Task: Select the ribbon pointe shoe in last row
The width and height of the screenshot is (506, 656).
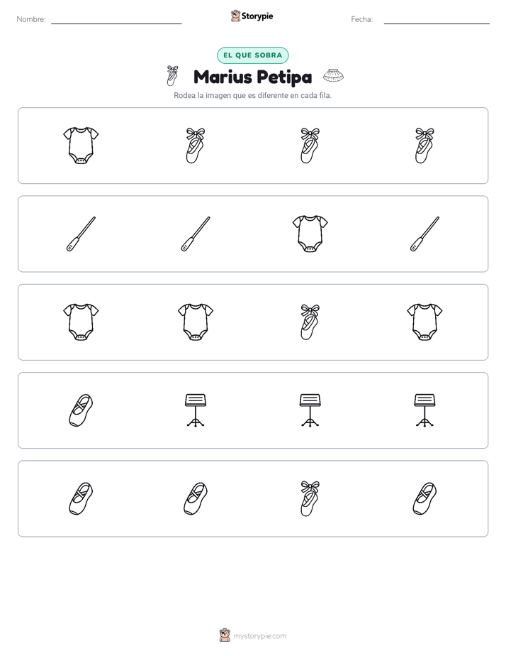Action: tap(310, 498)
